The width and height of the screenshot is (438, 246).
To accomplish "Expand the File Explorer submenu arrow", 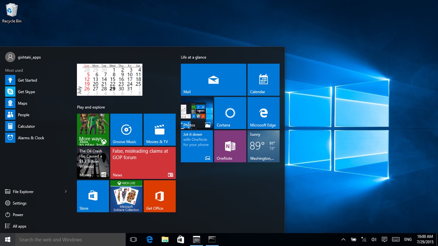I will pyautogui.click(x=65, y=191).
